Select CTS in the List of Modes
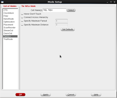This screenshot has width=117, height=98. [x=6, y=10]
